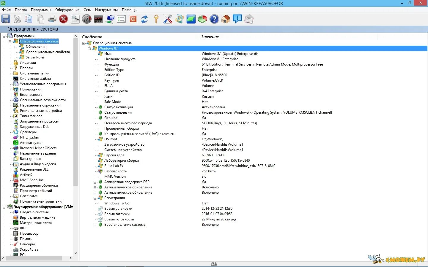Click the tree's vertical scrollbar up arrow
The image size is (428, 267).
tap(75, 36)
